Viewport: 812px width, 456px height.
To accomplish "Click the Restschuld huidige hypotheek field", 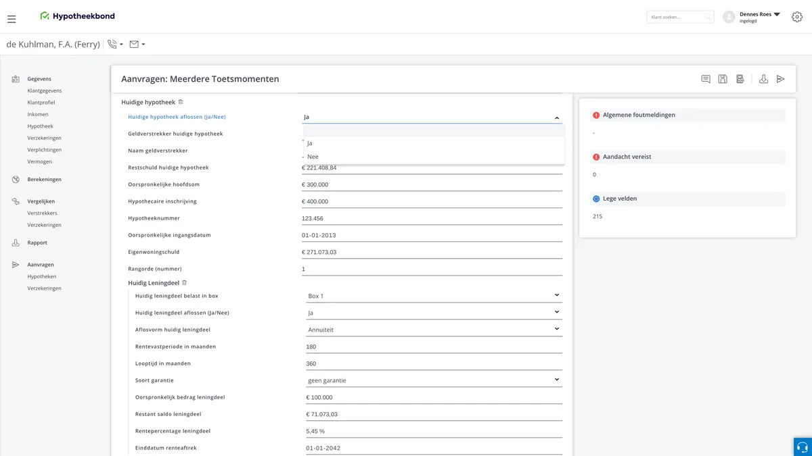I will [x=432, y=168].
